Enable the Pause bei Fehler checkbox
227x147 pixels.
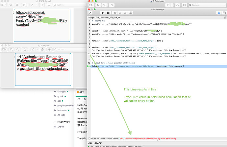[x=89, y=138]
